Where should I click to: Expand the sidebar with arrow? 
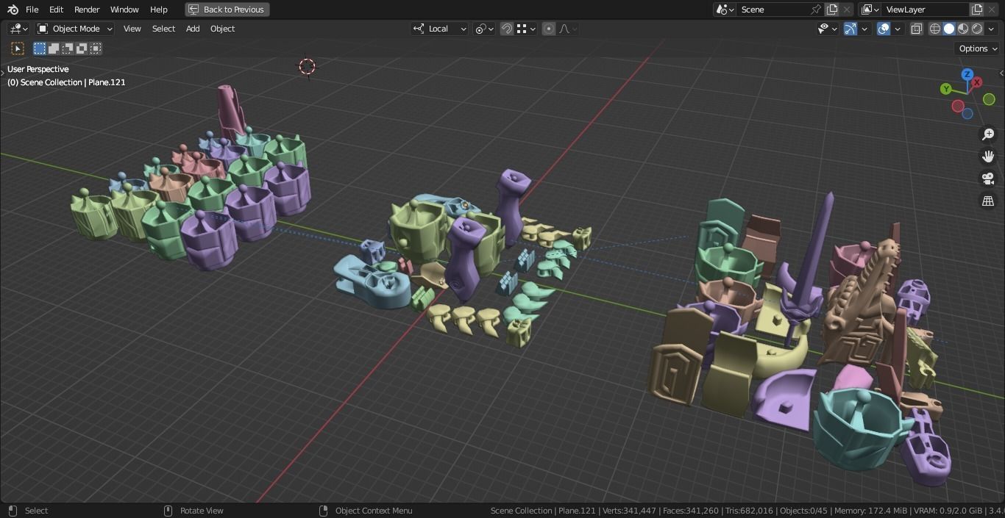pyautogui.click(x=1001, y=73)
